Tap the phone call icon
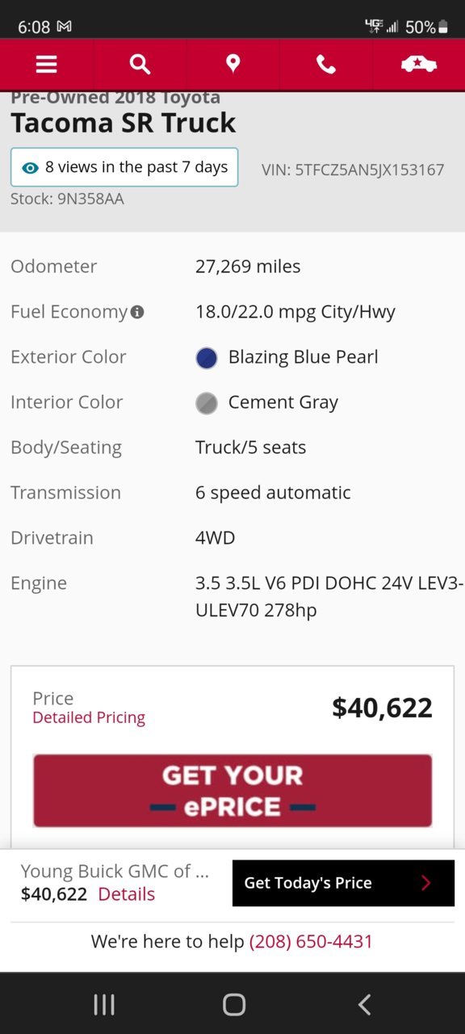This screenshot has width=465, height=1034. pos(326,64)
